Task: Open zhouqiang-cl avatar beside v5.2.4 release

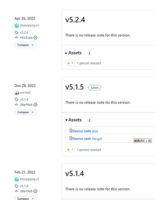Action: tap(17, 26)
